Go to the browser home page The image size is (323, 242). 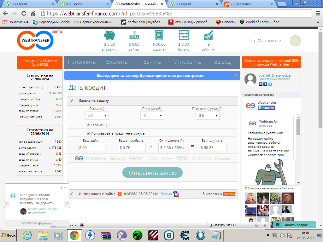(x=33, y=14)
